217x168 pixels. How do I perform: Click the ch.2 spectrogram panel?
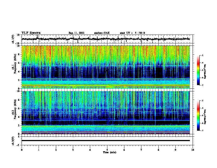[105, 113]
